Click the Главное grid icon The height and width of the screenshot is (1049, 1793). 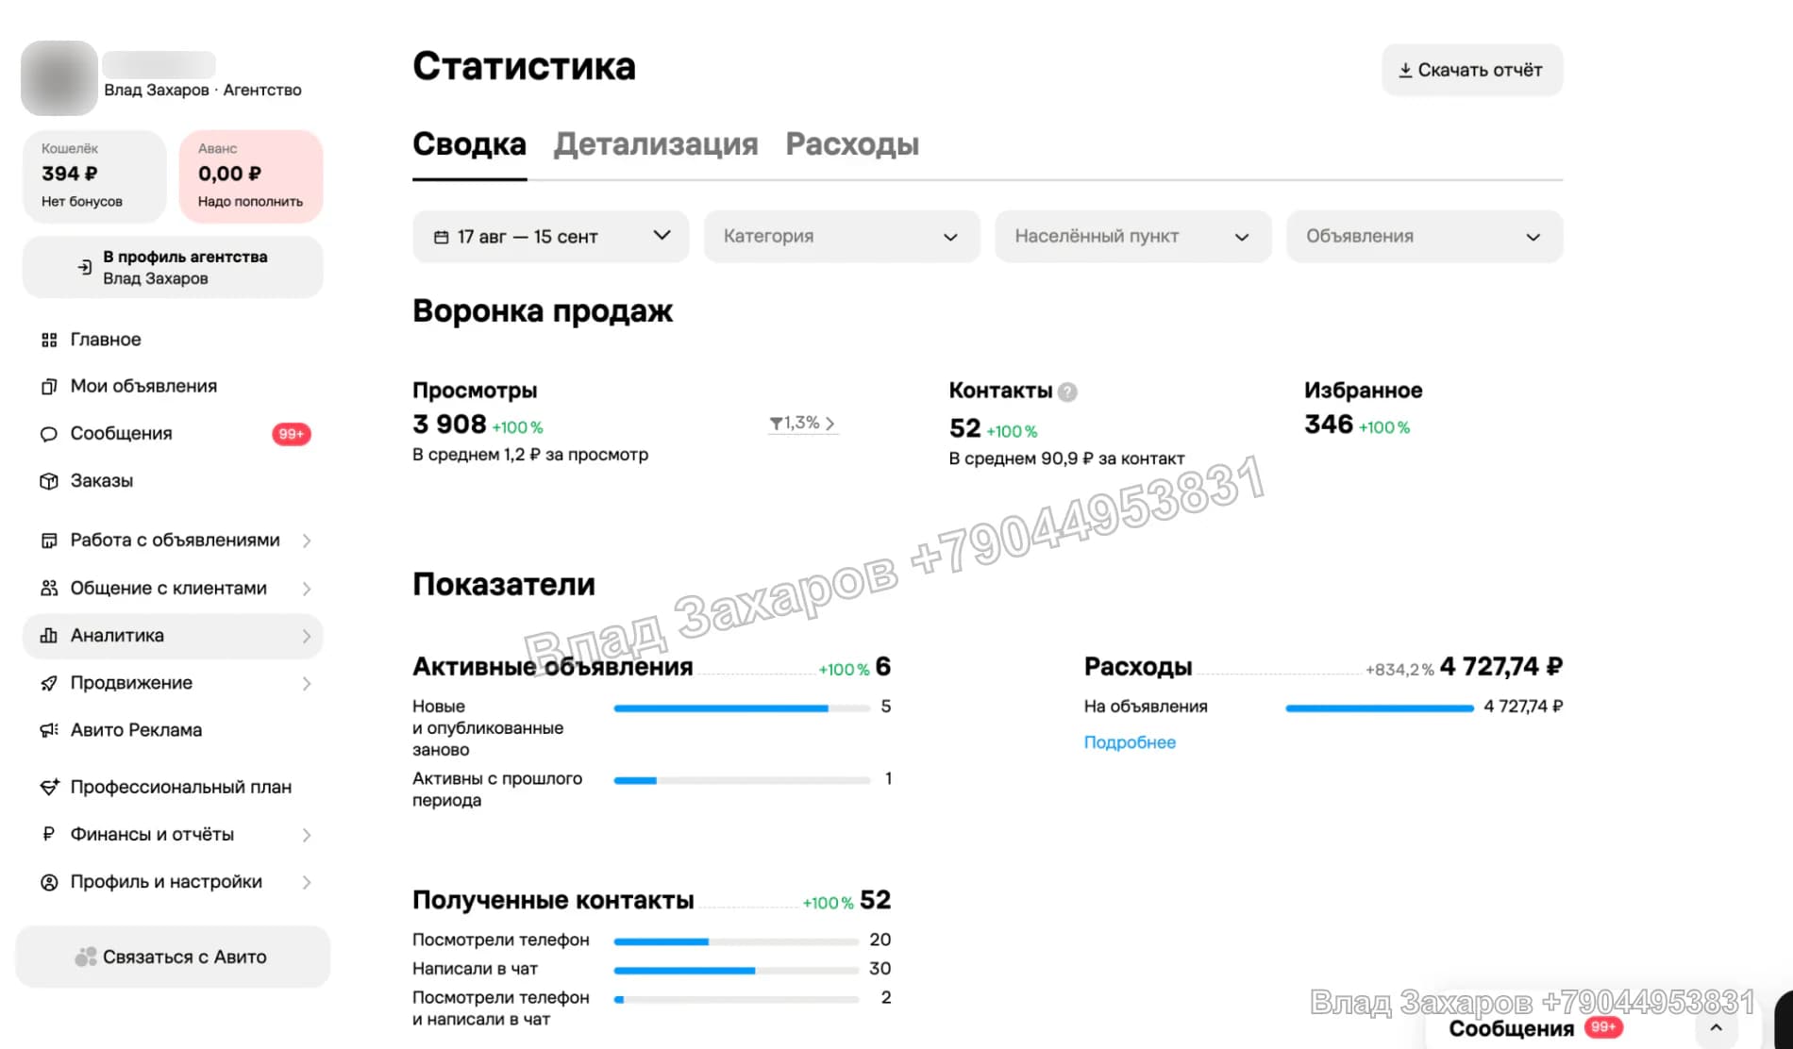coord(49,340)
